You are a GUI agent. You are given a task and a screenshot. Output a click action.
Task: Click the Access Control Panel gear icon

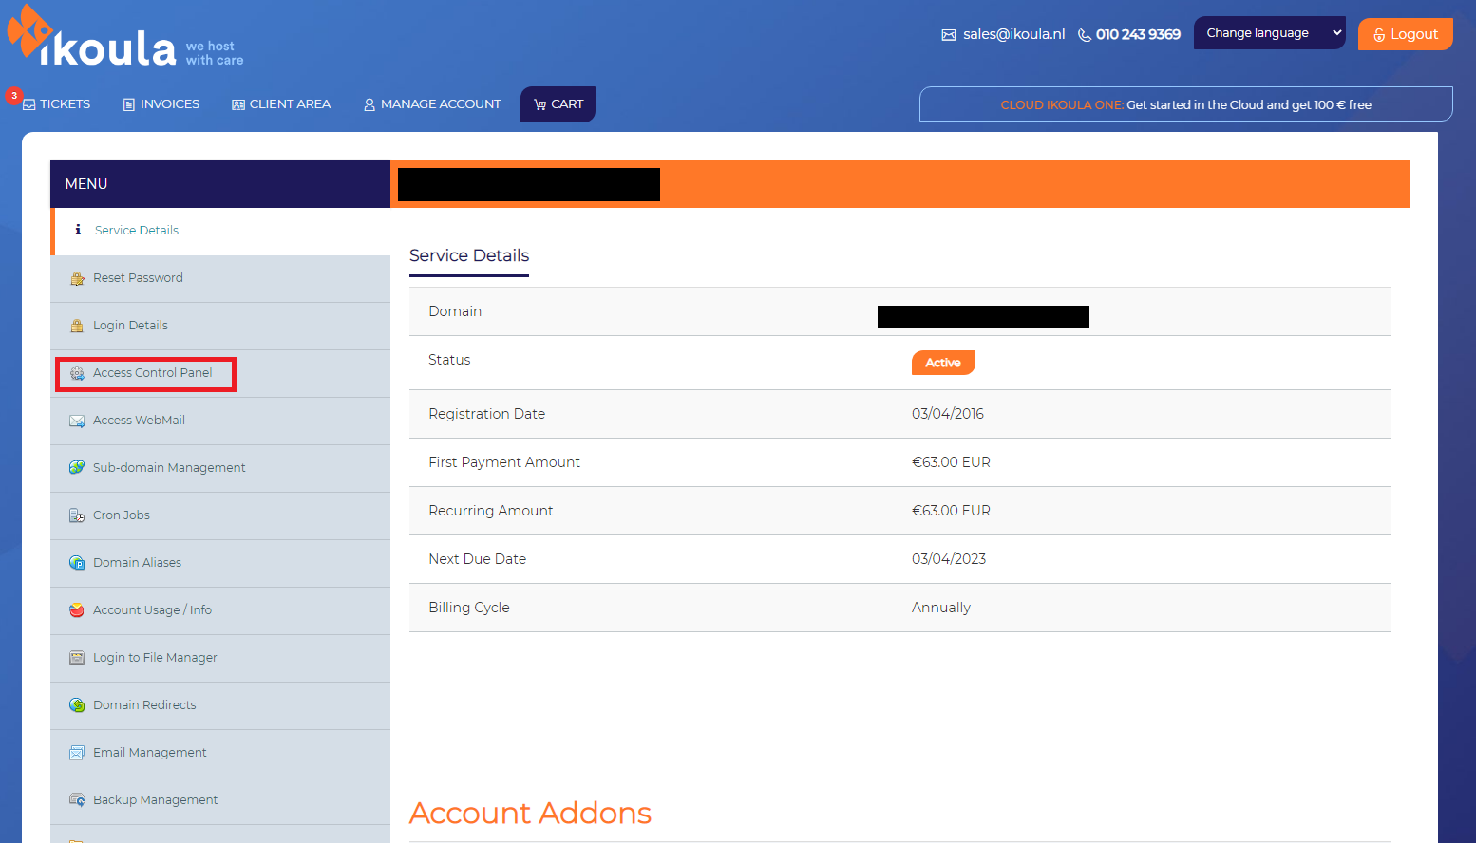(x=77, y=373)
